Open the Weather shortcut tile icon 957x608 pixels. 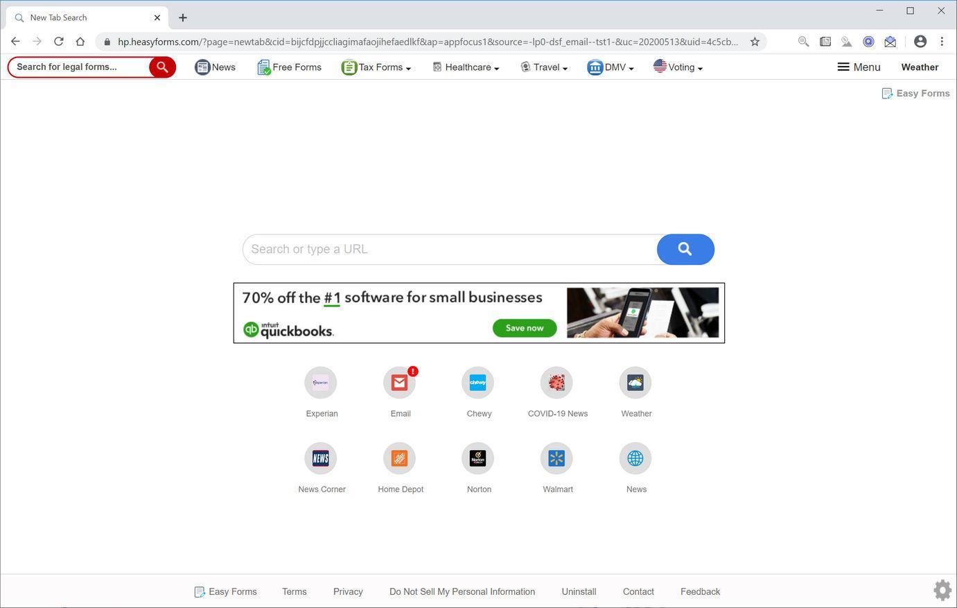tap(635, 383)
